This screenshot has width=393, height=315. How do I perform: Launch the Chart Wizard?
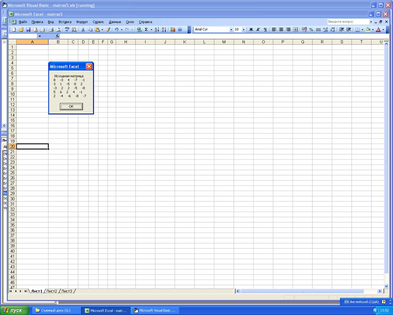click(x=173, y=30)
